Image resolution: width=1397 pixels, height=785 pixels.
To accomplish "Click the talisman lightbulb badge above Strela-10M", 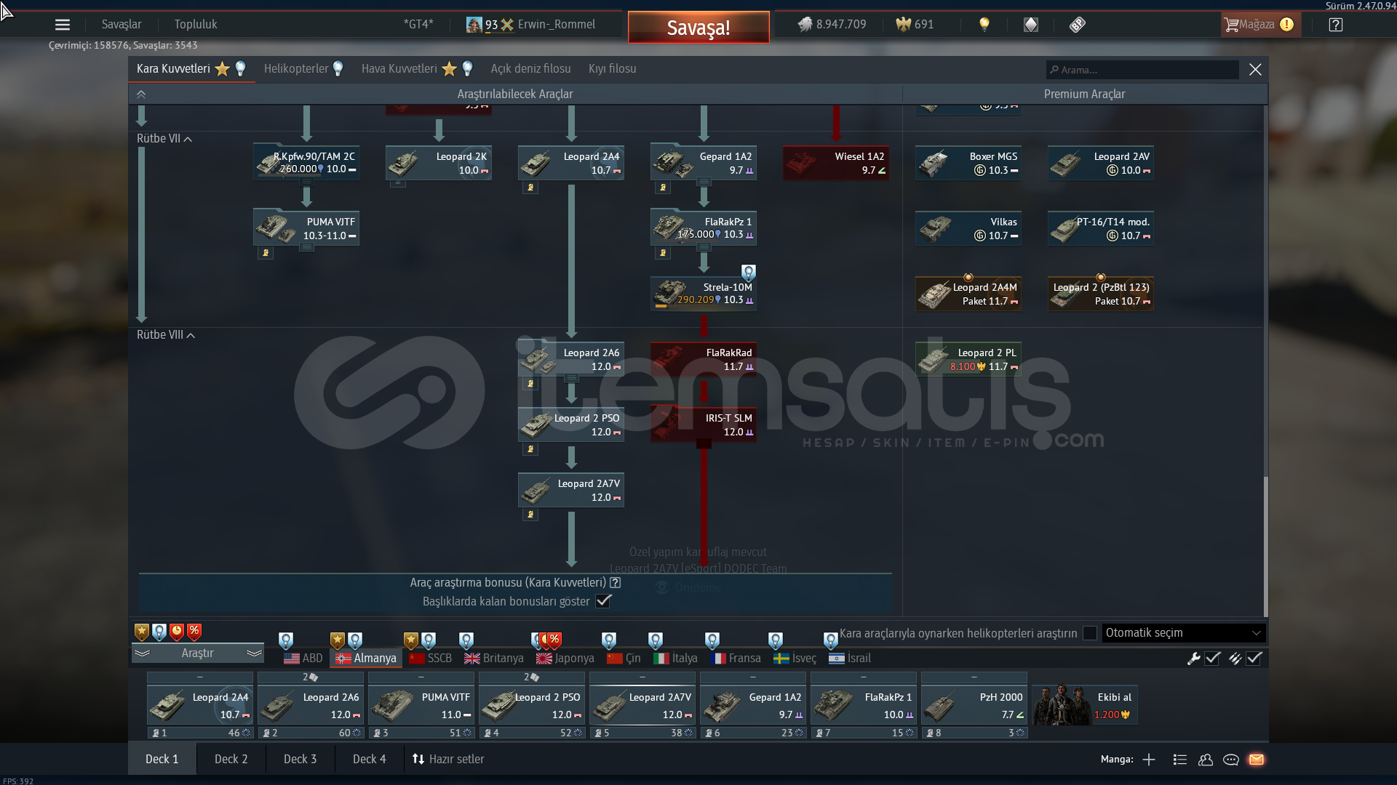I will click(749, 273).
